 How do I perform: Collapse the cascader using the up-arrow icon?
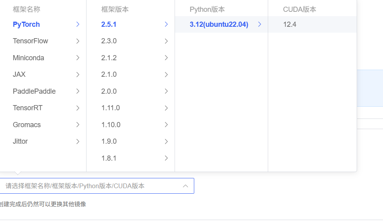[185, 186]
